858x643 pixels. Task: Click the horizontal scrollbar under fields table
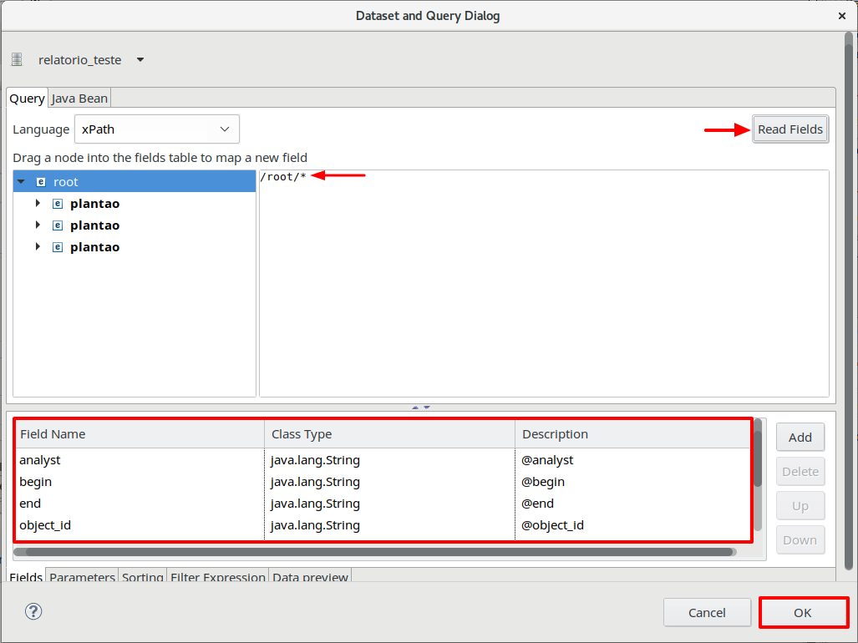click(x=374, y=552)
